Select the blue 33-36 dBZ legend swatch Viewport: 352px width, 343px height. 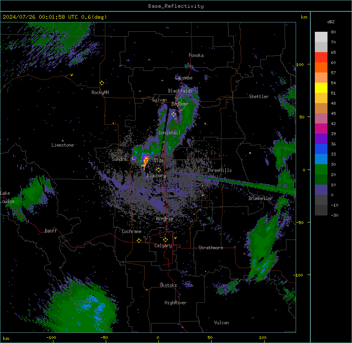[321, 149]
